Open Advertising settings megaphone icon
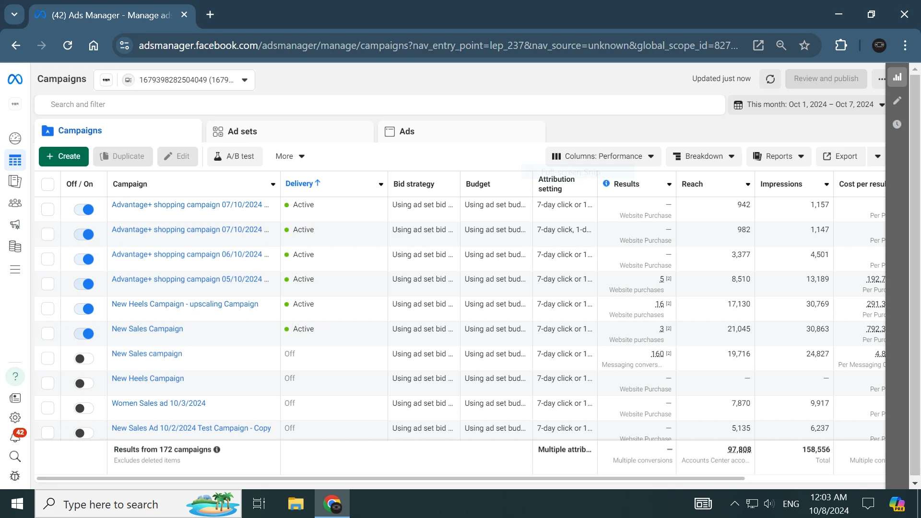 pyautogui.click(x=15, y=224)
